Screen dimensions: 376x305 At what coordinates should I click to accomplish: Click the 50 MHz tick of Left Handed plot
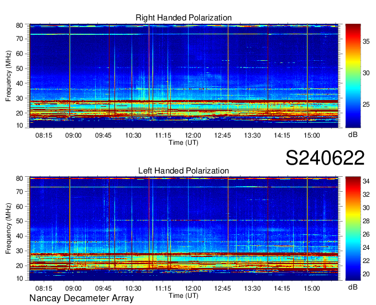point(19,221)
